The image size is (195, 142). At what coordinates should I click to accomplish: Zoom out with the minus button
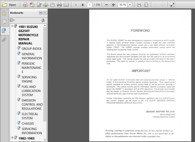coord(106,5)
